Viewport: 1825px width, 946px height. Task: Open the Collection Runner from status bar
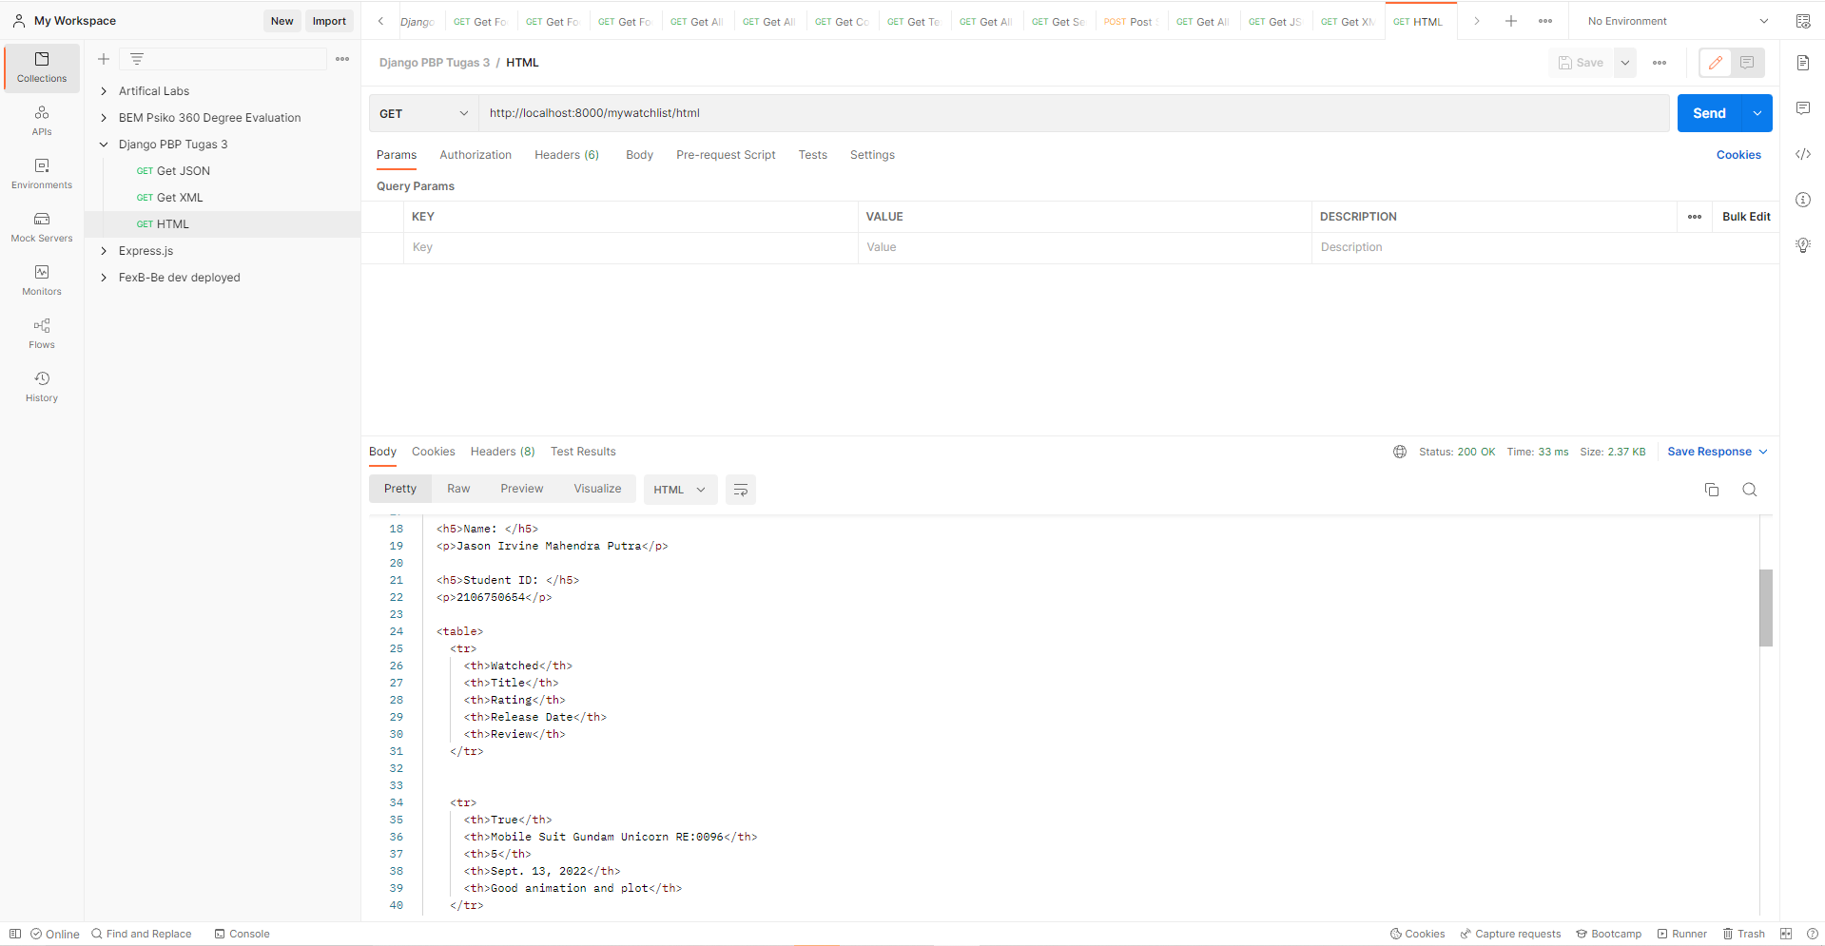click(1681, 934)
